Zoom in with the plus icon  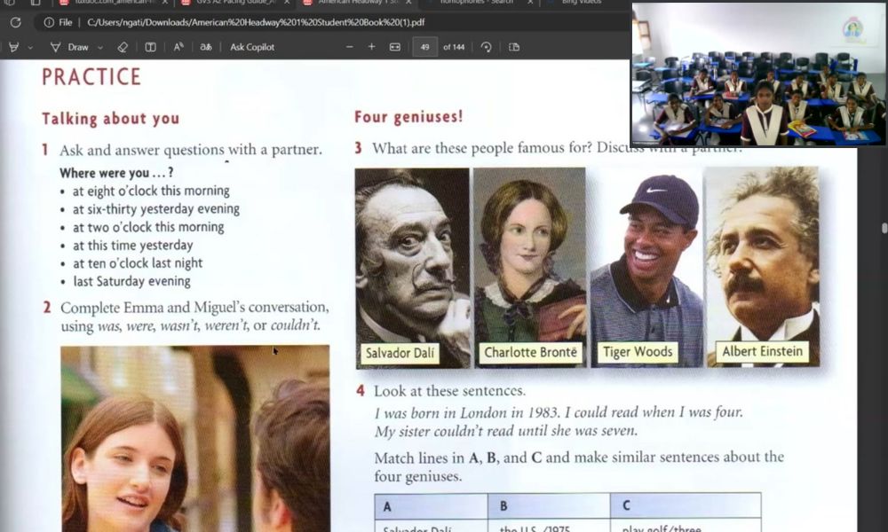tap(371, 47)
